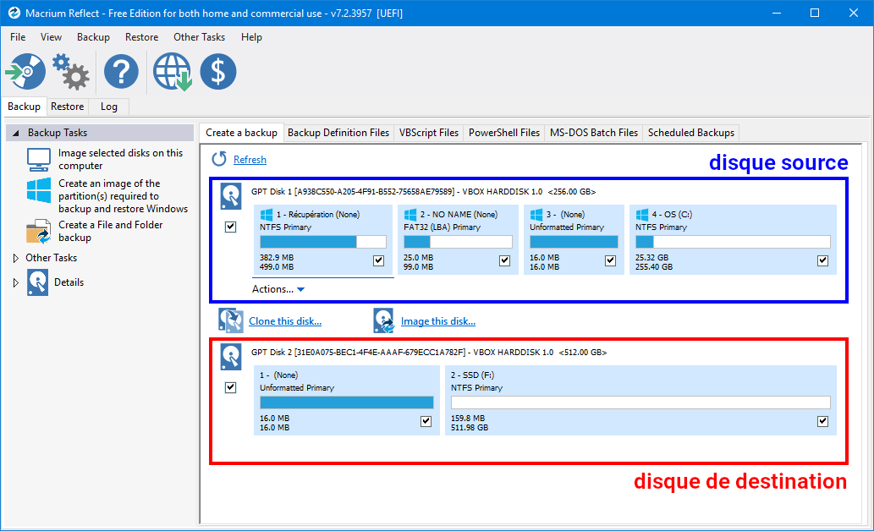Click the Image this disk link
Image resolution: width=874 pixels, height=531 pixels.
coord(438,321)
